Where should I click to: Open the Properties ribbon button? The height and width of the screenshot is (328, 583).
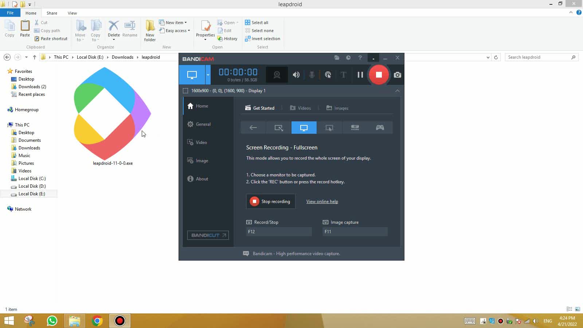(x=206, y=30)
